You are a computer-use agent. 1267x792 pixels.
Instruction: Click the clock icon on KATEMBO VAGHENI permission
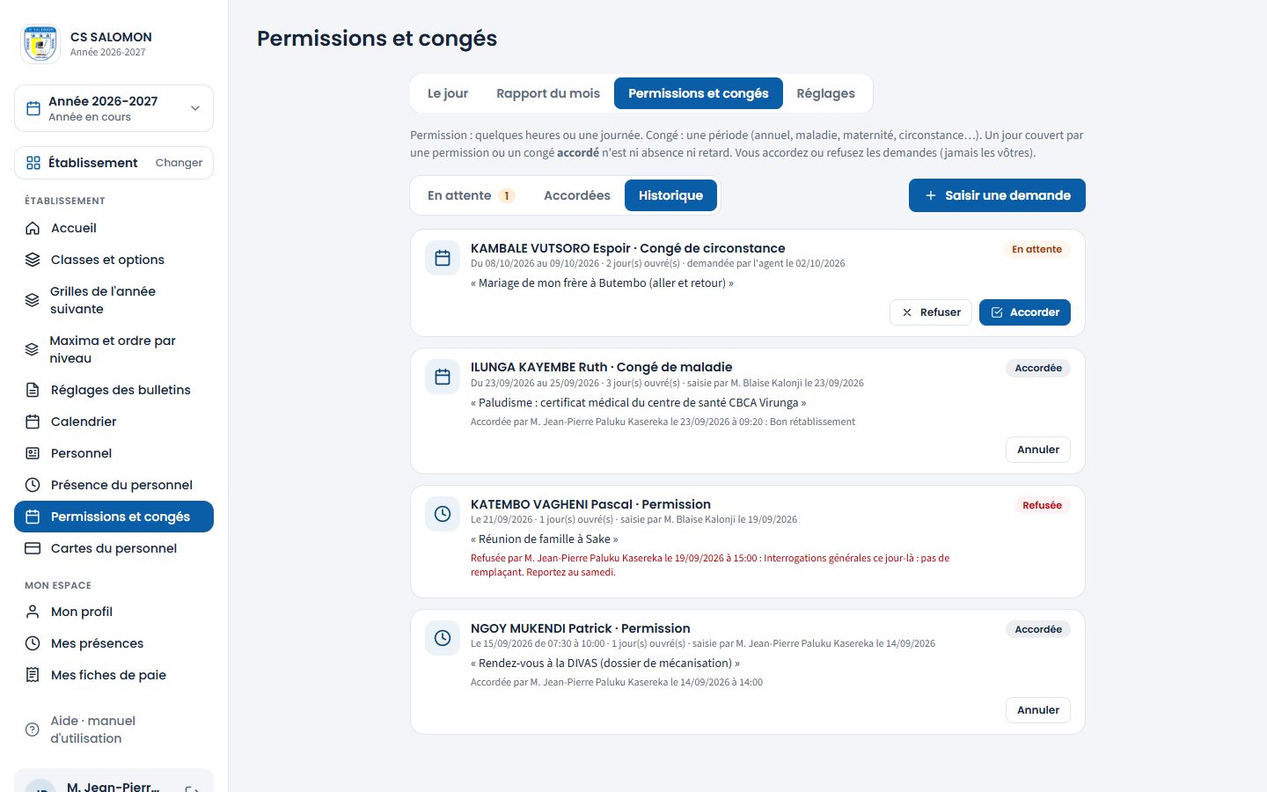[x=443, y=514]
